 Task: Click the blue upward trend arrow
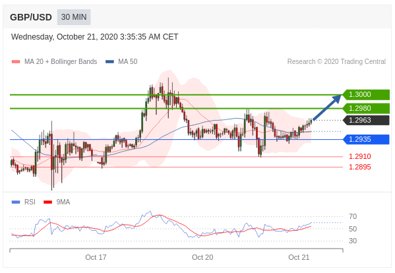tap(327, 107)
